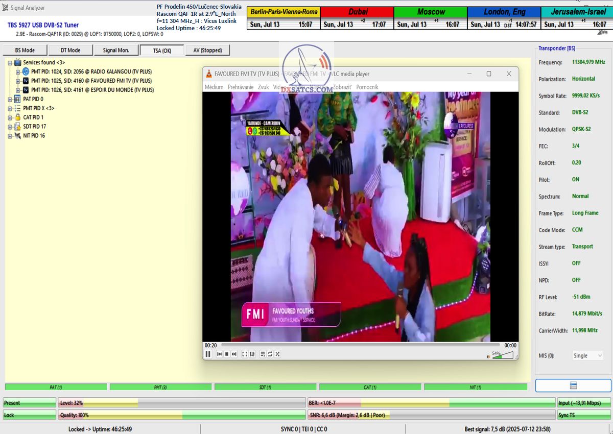Click the lock icon beside CAT PID 1
613x434 pixels.
[x=17, y=117]
